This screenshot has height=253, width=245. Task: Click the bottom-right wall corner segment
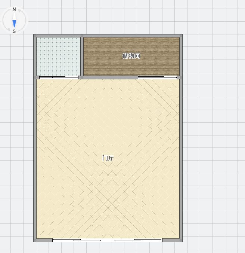172,240
